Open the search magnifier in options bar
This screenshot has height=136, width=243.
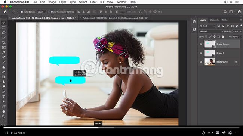(225, 12)
